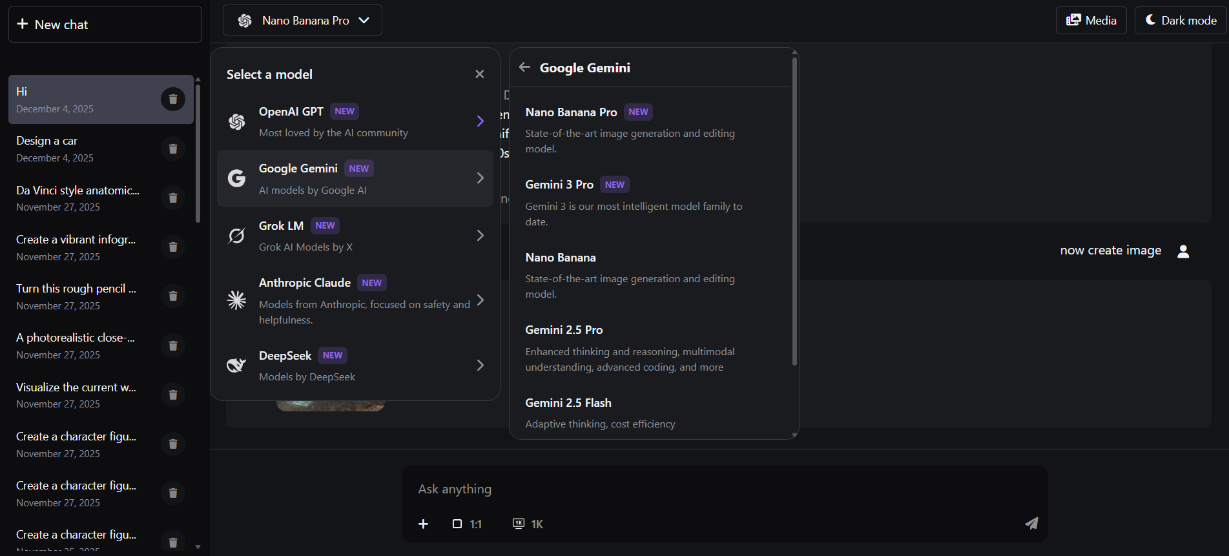The height and width of the screenshot is (556, 1229).
Task: Open the "A photorealistic close-..." chat
Action: pos(101,345)
